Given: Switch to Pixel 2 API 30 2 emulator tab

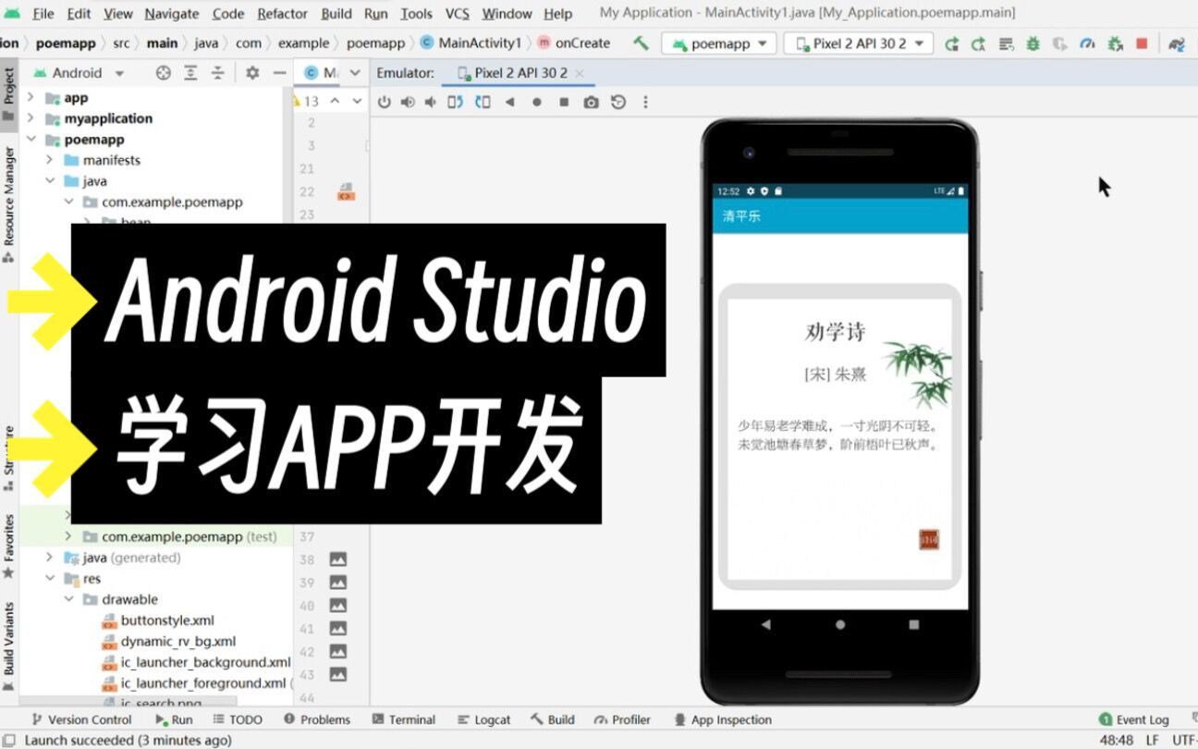Looking at the screenshot, I should 520,73.
